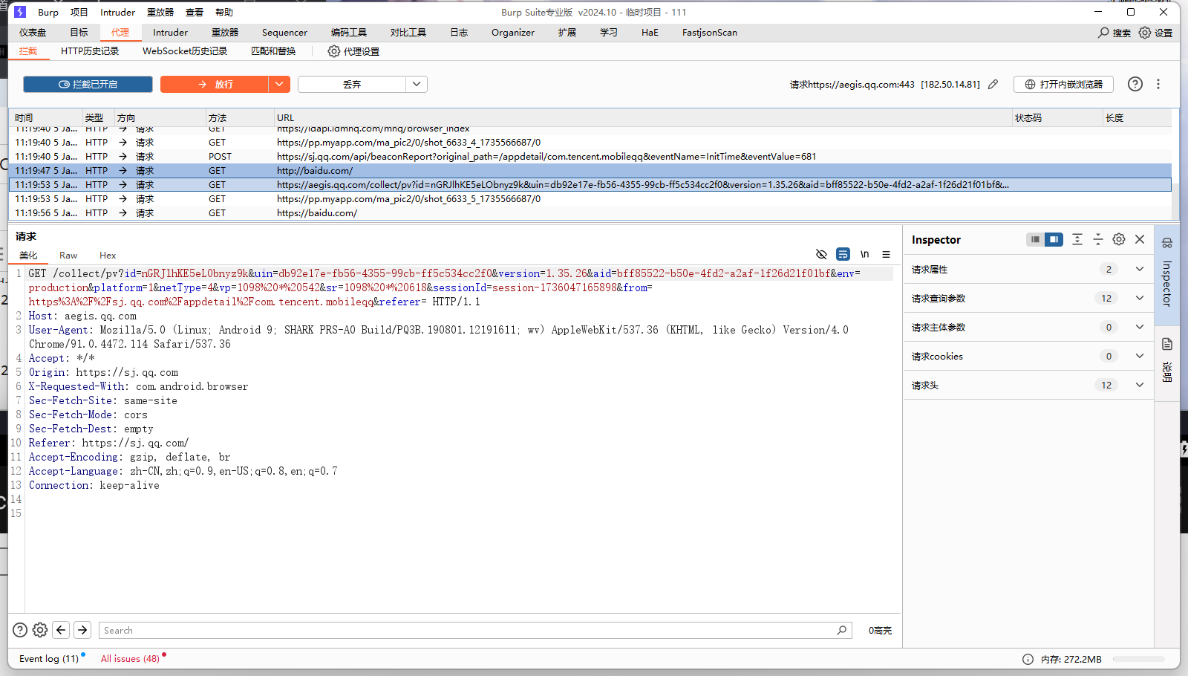The image size is (1188, 676).
Task: Go to previous search match arrow
Action: tap(61, 630)
